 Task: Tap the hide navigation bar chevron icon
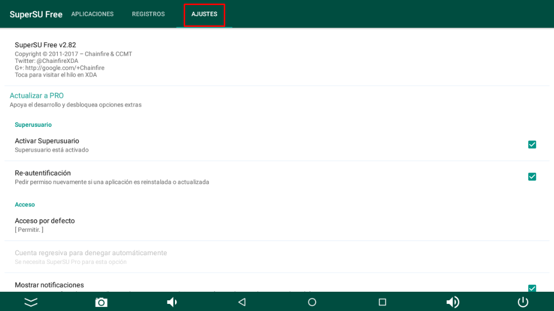pyautogui.click(x=31, y=302)
